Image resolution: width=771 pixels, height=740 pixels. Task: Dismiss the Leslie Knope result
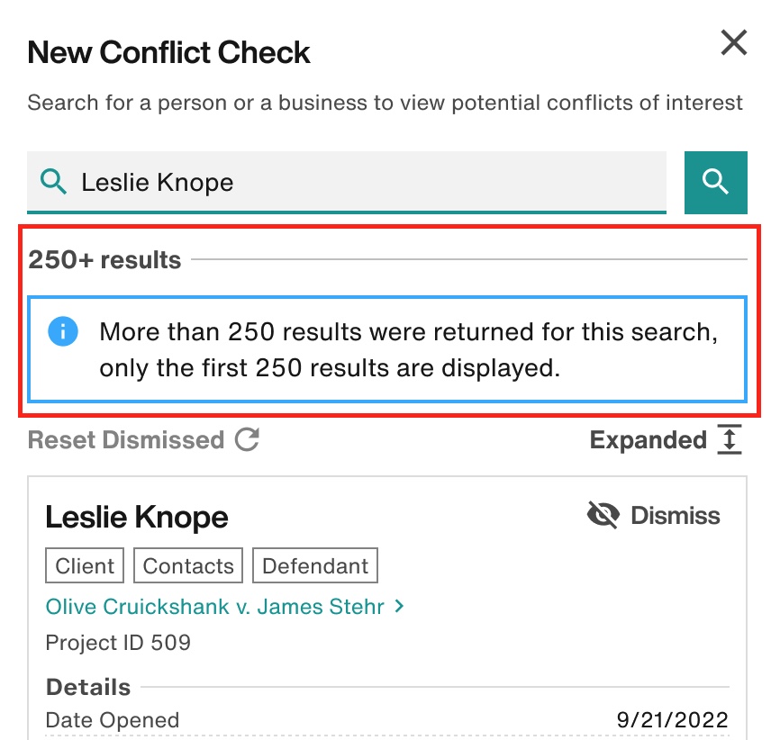click(654, 516)
